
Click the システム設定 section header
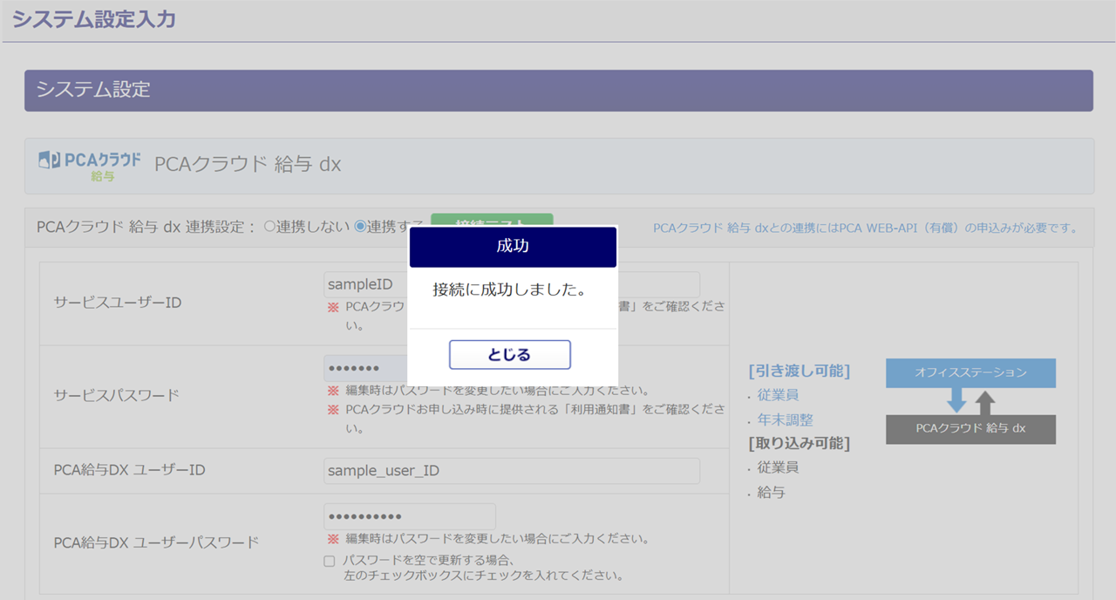point(559,90)
